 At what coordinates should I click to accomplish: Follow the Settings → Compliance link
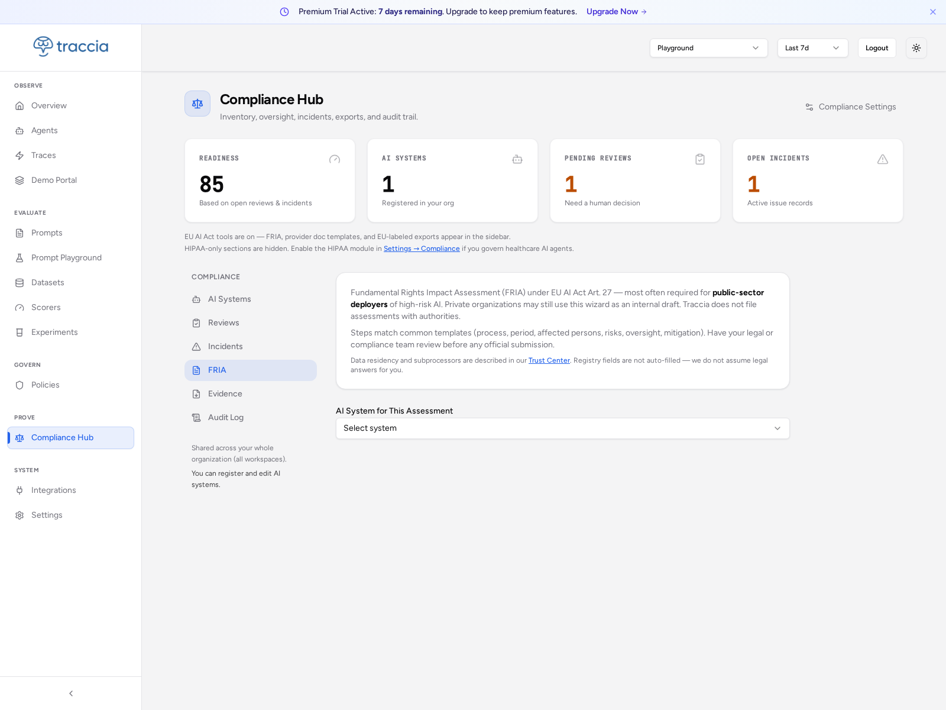pyautogui.click(x=422, y=248)
